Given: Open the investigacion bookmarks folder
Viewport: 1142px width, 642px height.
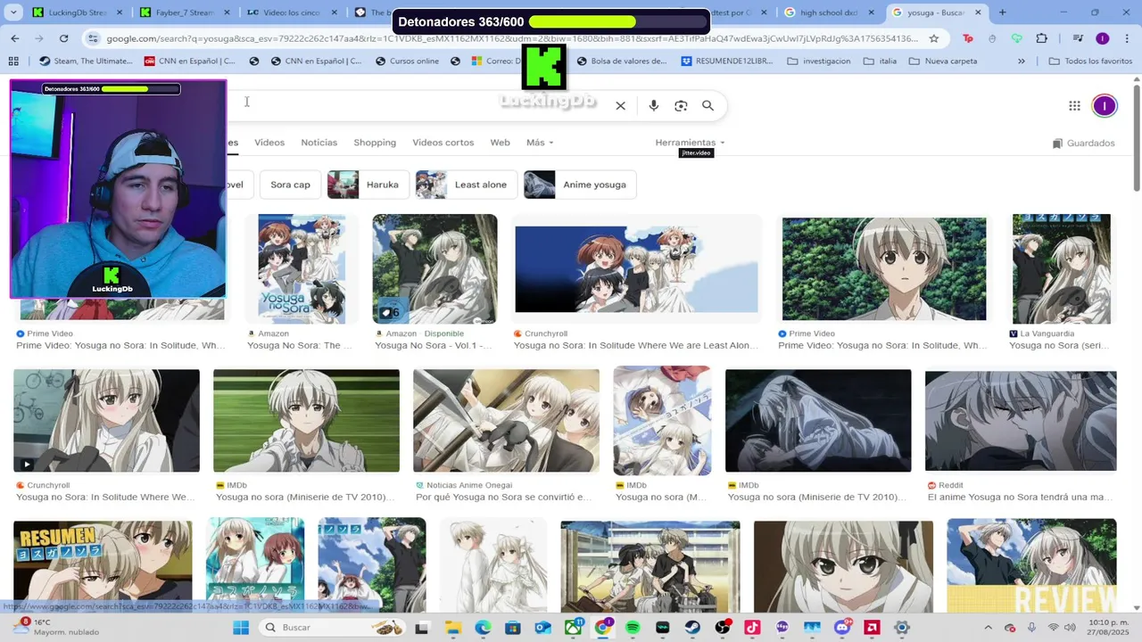Looking at the screenshot, I should (819, 61).
